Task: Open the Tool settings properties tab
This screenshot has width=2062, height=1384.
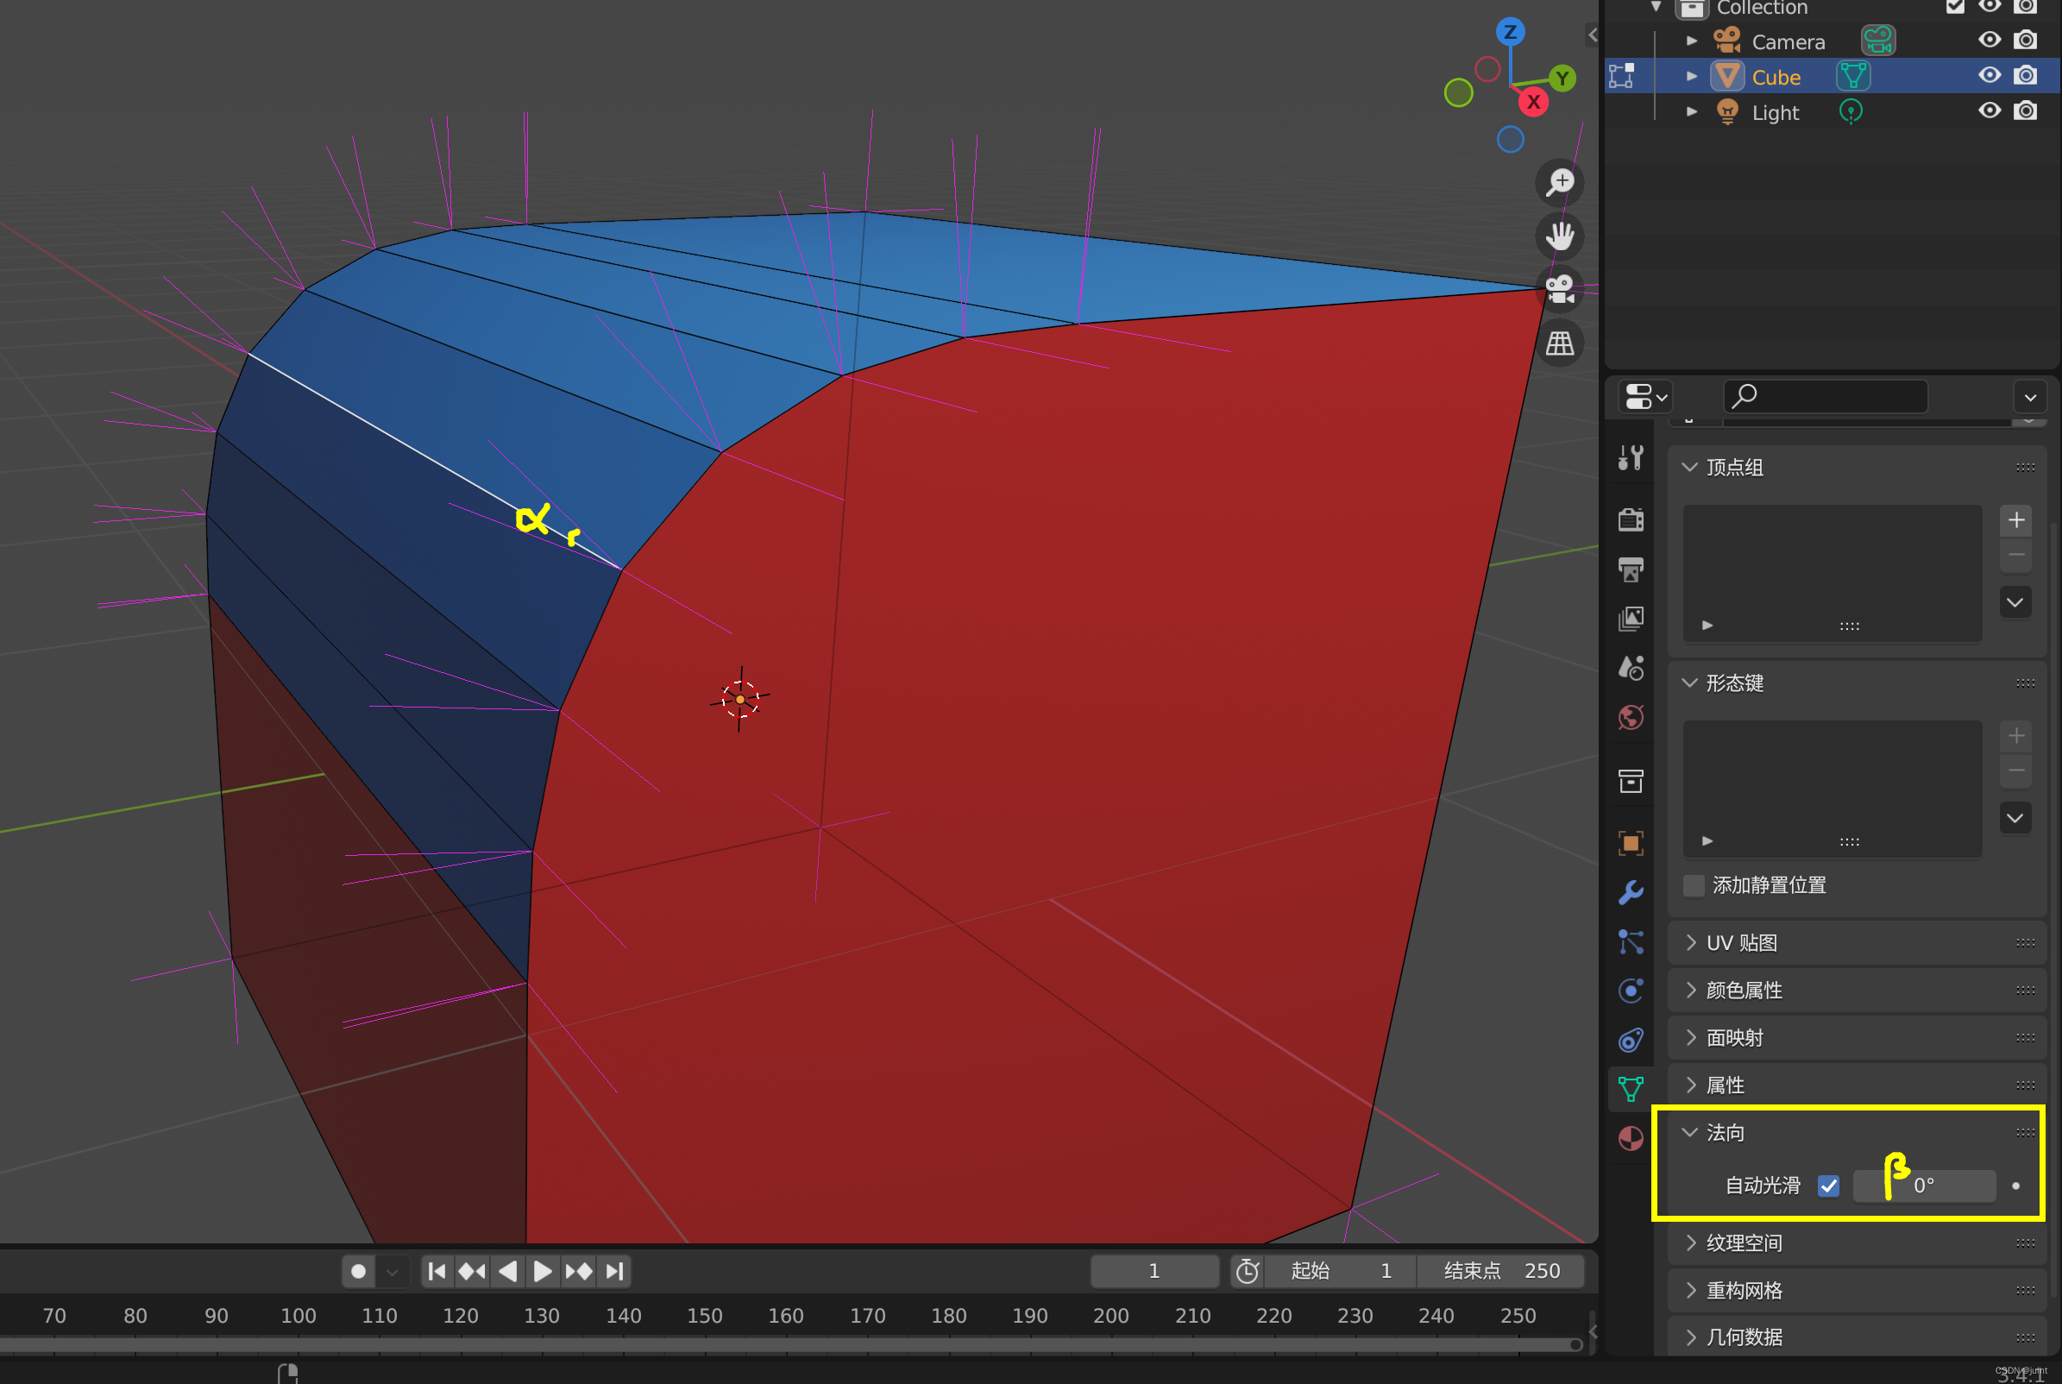Action: 1631,458
